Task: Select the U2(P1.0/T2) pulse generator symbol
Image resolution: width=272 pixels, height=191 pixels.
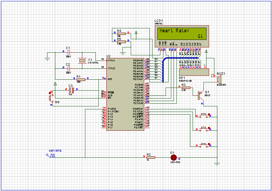Action: pyautogui.click(x=51, y=155)
